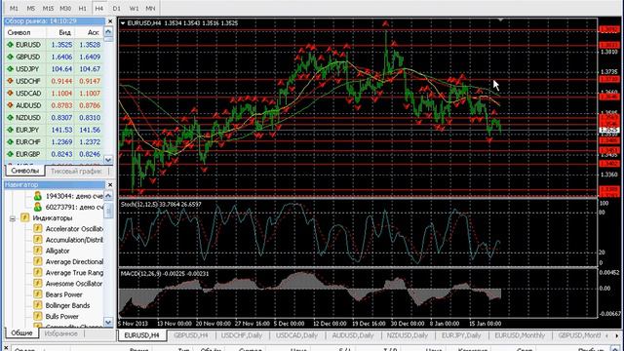
Task: Click the Bollinger Bands indicator icon
Action: 38,305
